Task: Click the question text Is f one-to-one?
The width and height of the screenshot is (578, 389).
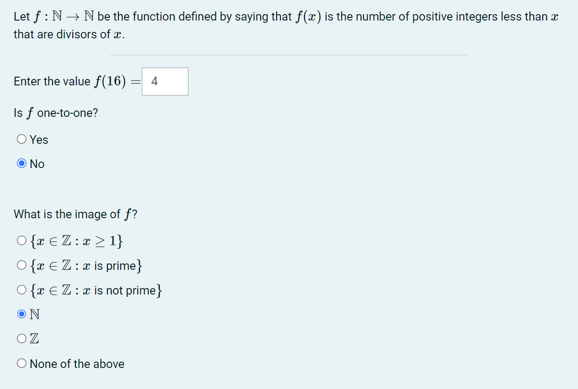Action: click(56, 113)
